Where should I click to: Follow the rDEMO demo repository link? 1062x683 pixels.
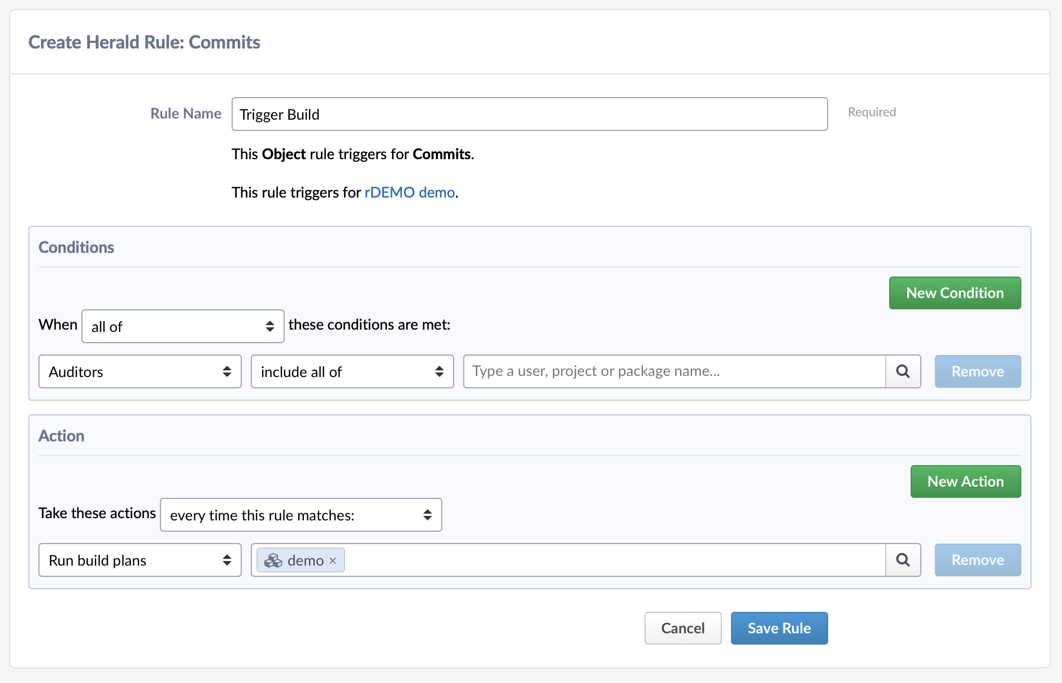(409, 192)
